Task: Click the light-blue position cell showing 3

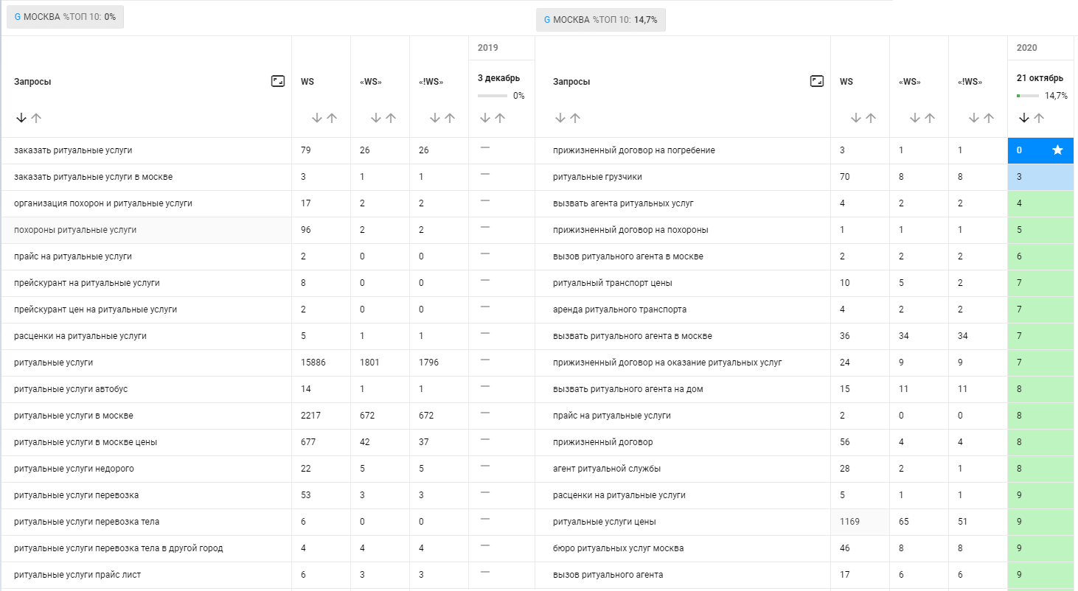Action: click(1040, 177)
